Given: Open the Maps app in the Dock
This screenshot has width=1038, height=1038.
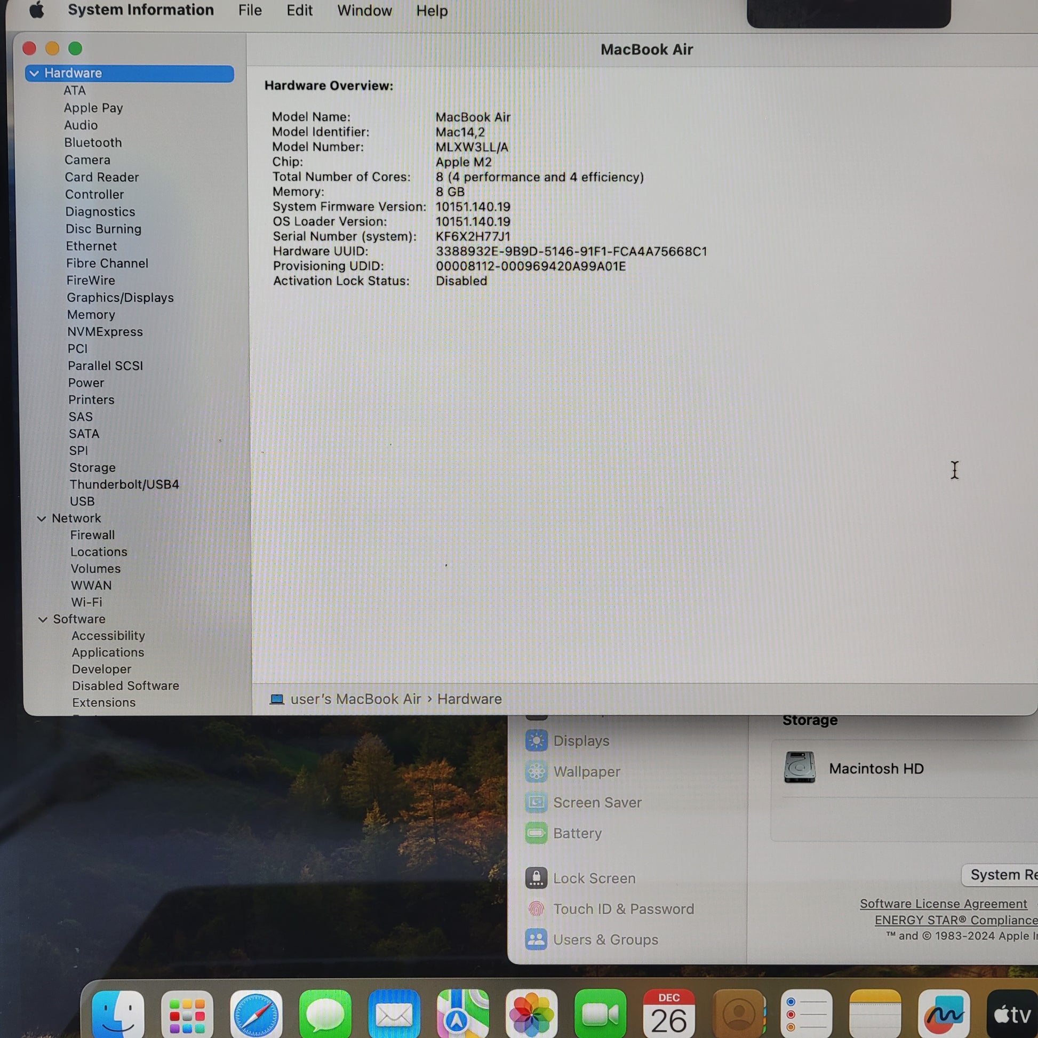Looking at the screenshot, I should (x=462, y=1014).
